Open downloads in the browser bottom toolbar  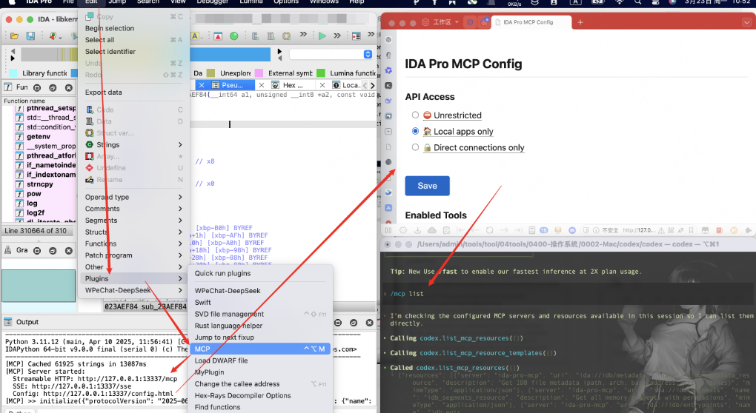click(x=417, y=231)
